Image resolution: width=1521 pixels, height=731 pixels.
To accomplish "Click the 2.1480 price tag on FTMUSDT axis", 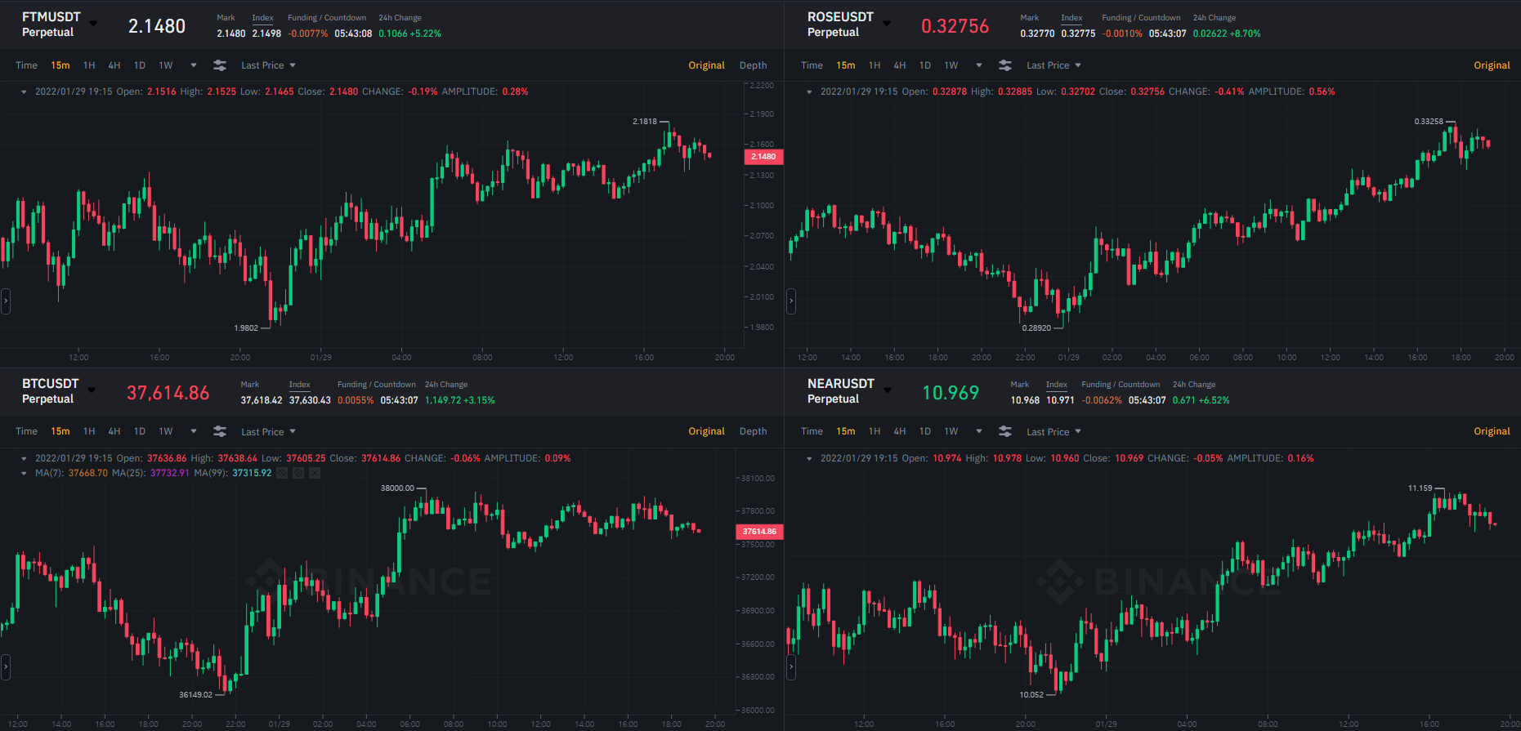I will point(763,157).
